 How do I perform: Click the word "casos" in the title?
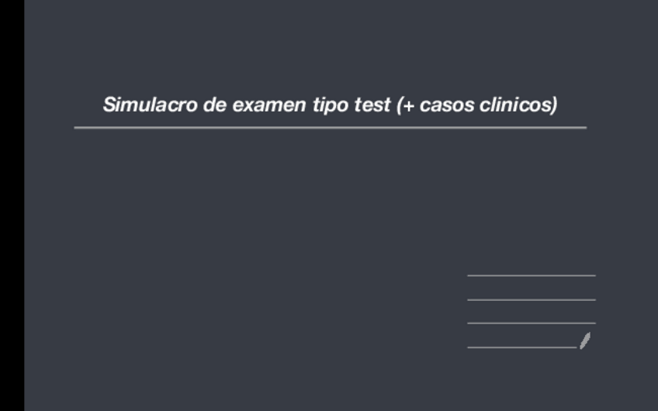[x=446, y=105]
